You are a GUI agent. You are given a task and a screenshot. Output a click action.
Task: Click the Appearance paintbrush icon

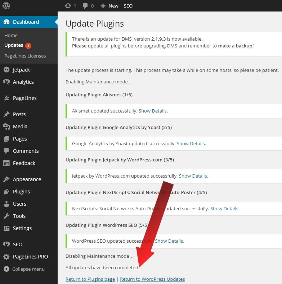pyautogui.click(x=6, y=179)
